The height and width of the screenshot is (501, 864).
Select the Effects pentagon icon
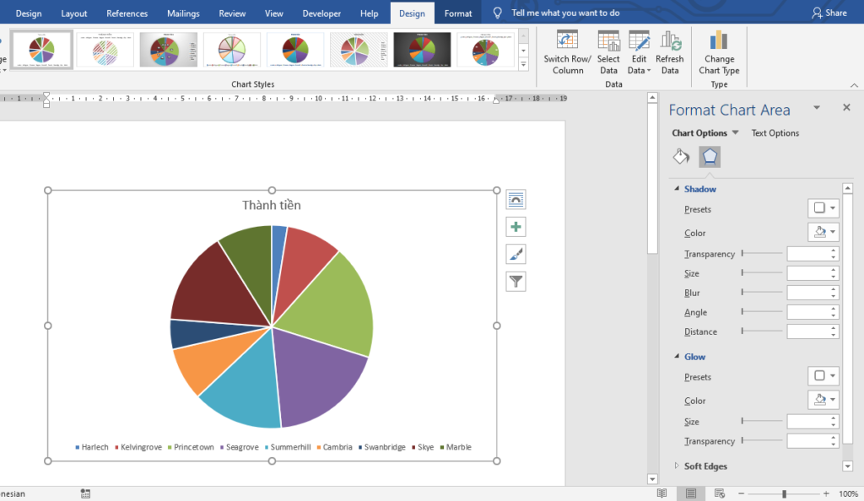pyautogui.click(x=710, y=157)
